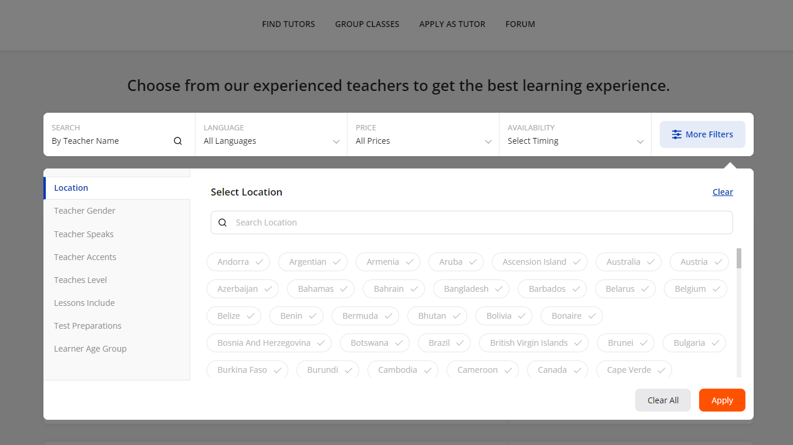
Task: Click the sliders icon in More Filters
Action: 677,134
